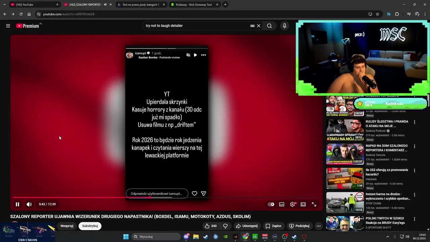Save the video with Zapisz

[x=273, y=226]
